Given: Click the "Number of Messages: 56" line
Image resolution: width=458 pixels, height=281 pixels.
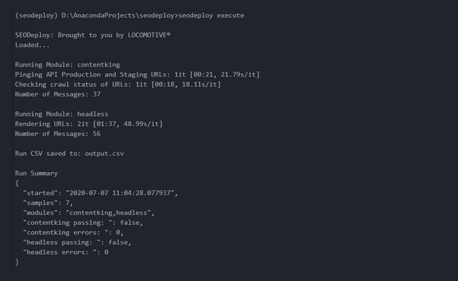Looking at the screenshot, I should [58, 133].
